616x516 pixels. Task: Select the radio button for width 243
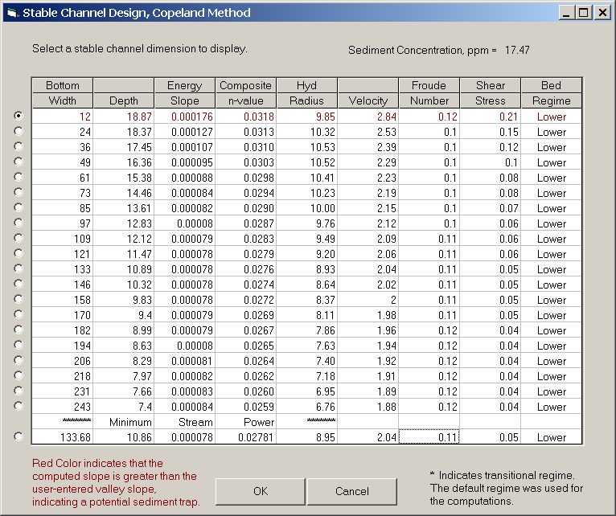(18, 406)
